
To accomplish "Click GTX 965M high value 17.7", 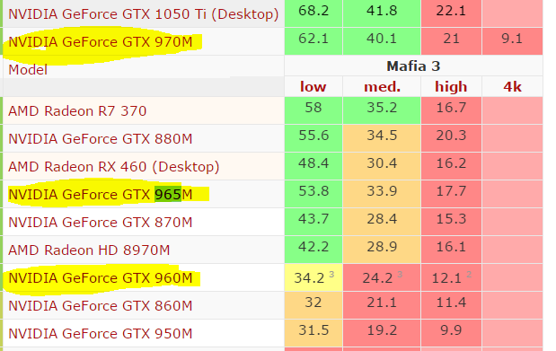I will 451,191.
